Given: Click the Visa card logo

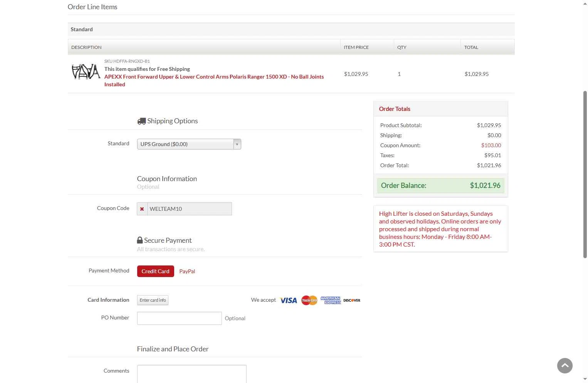Looking at the screenshot, I should tap(289, 301).
